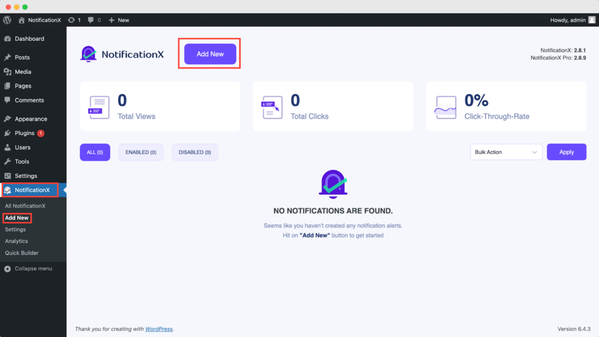Click the purple Add New button
Viewport: 599px width, 337px height.
tap(210, 54)
